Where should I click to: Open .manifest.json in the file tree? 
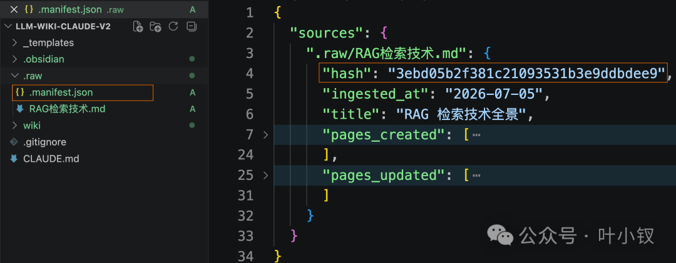(x=61, y=92)
